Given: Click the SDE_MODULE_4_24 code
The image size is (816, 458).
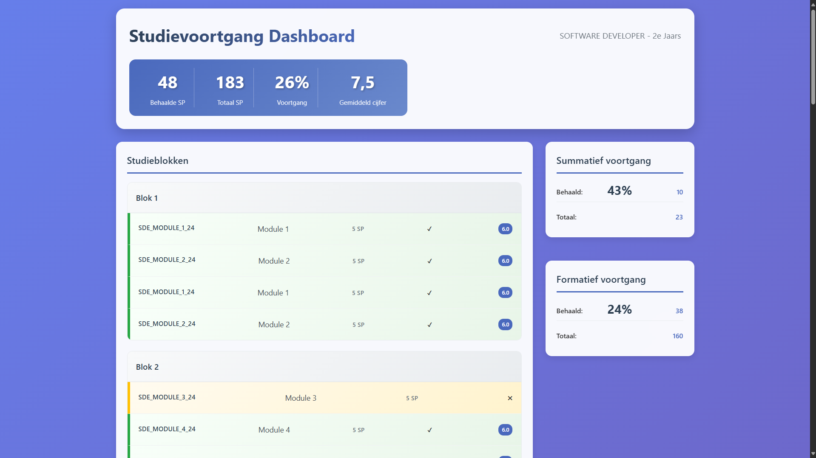Looking at the screenshot, I should [x=167, y=429].
